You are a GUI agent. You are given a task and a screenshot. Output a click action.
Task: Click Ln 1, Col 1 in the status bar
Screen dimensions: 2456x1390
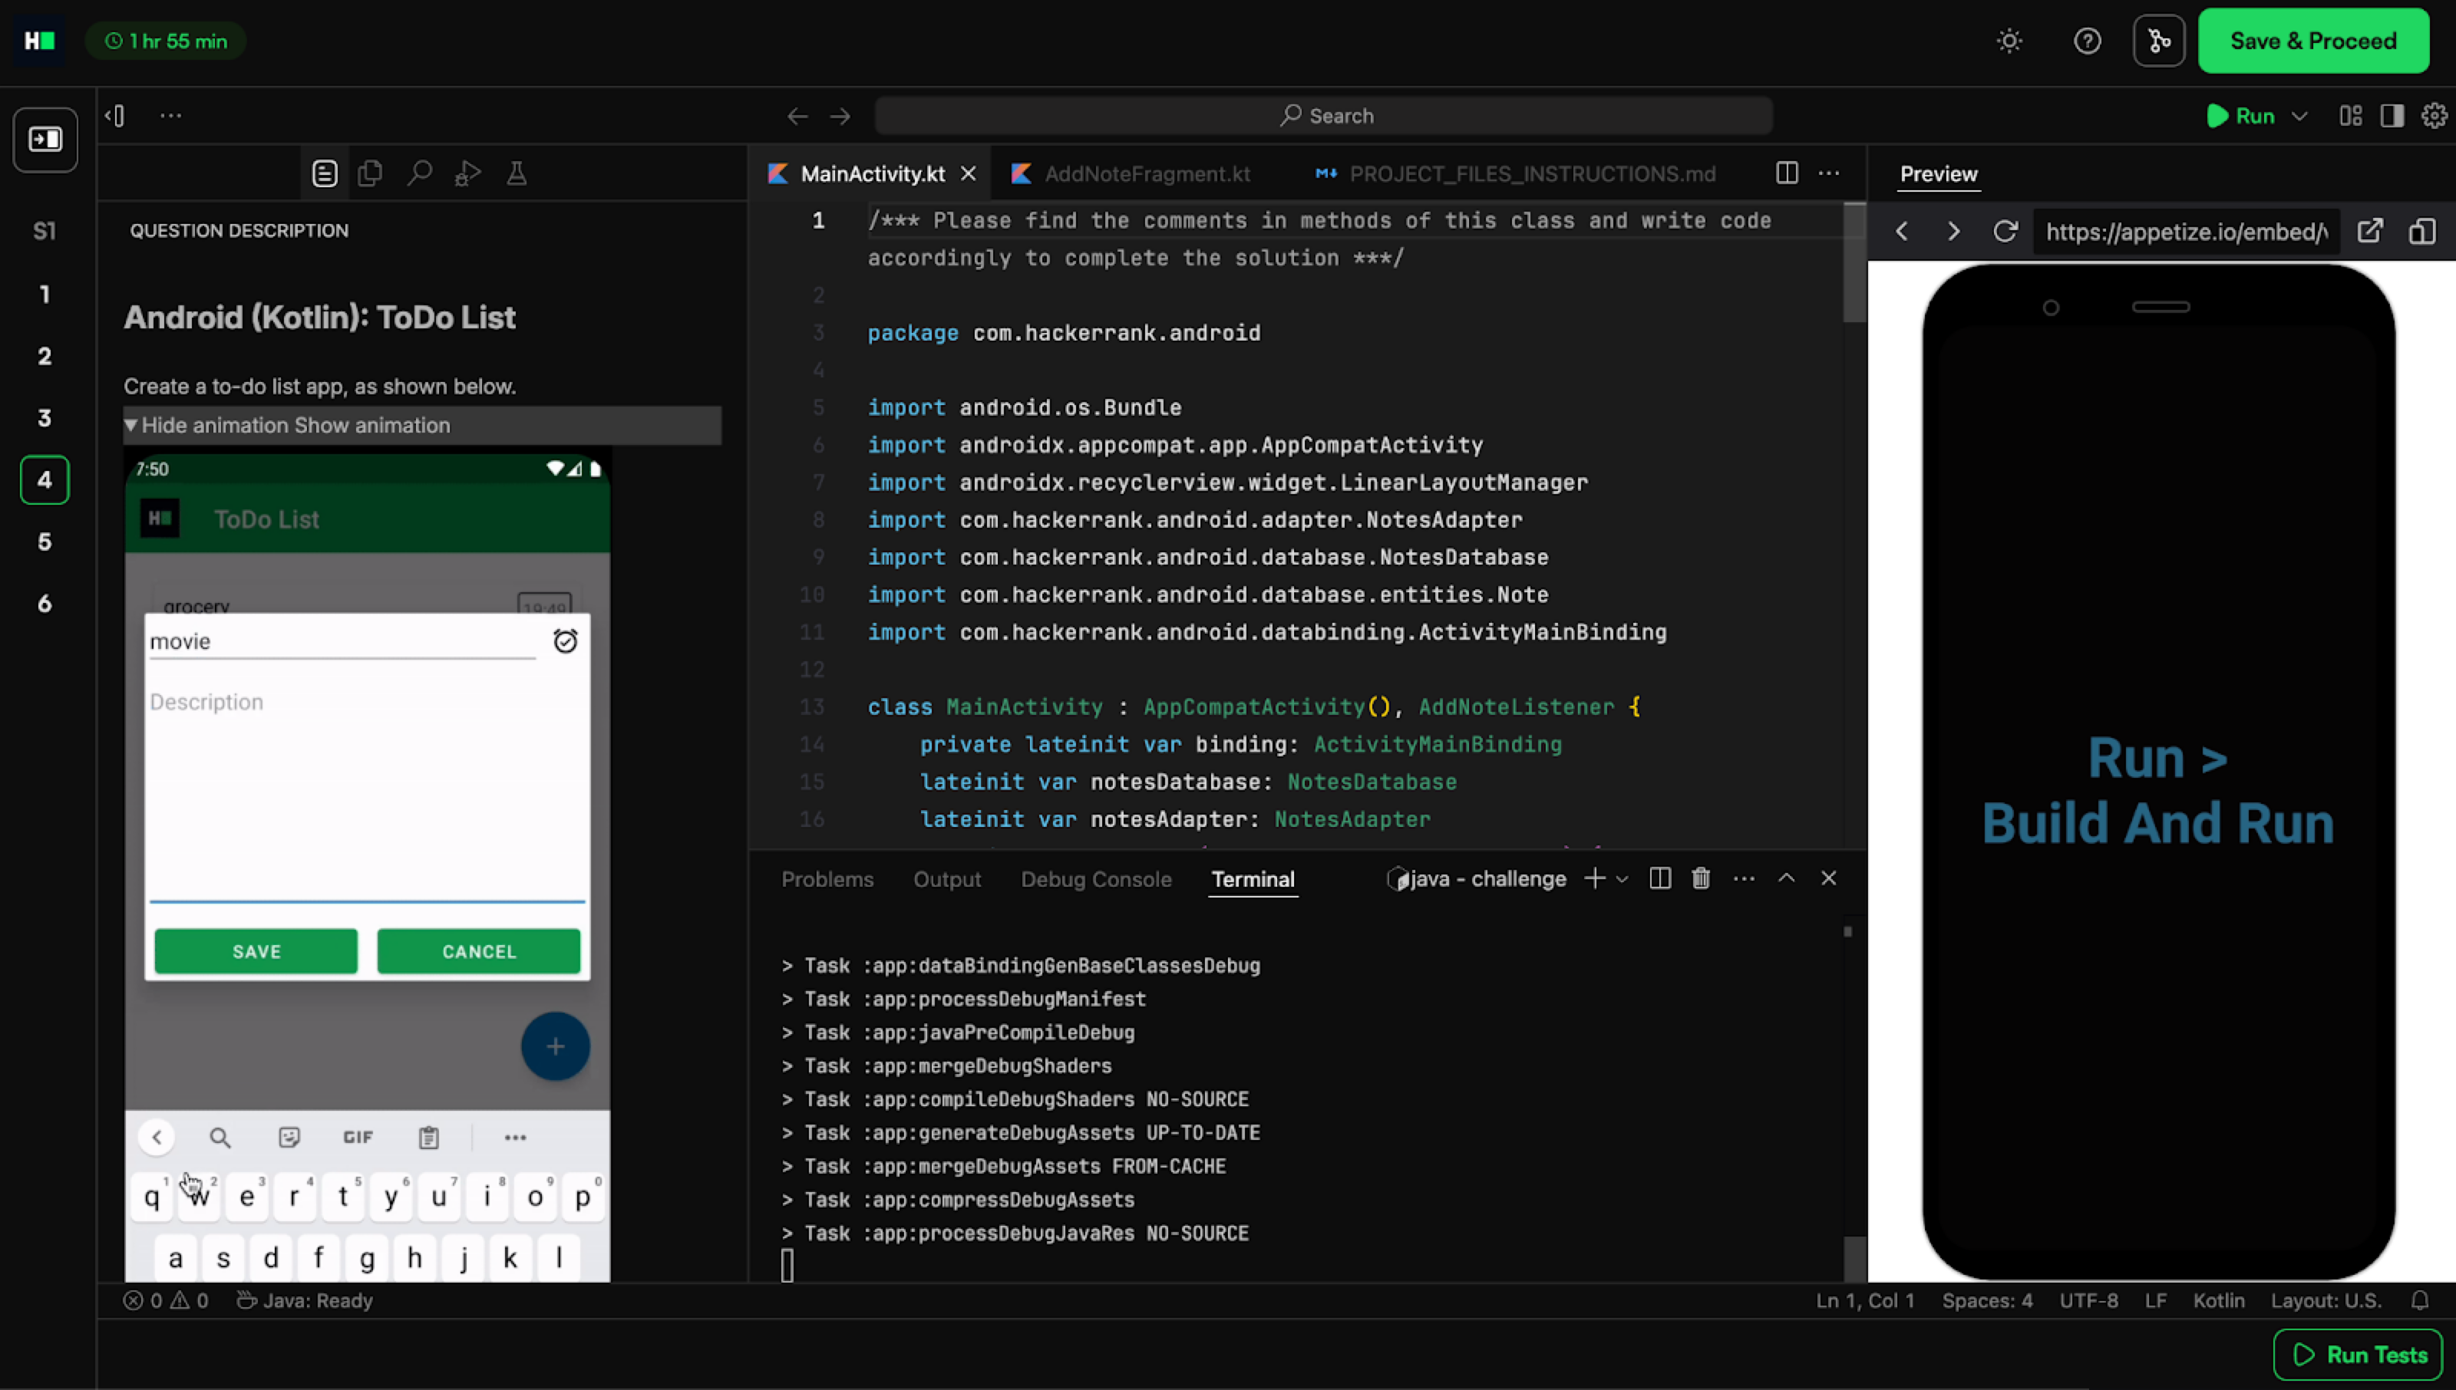[x=1865, y=1300]
